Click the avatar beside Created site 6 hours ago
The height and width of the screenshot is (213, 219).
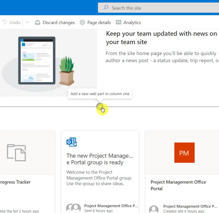[154, 209]
